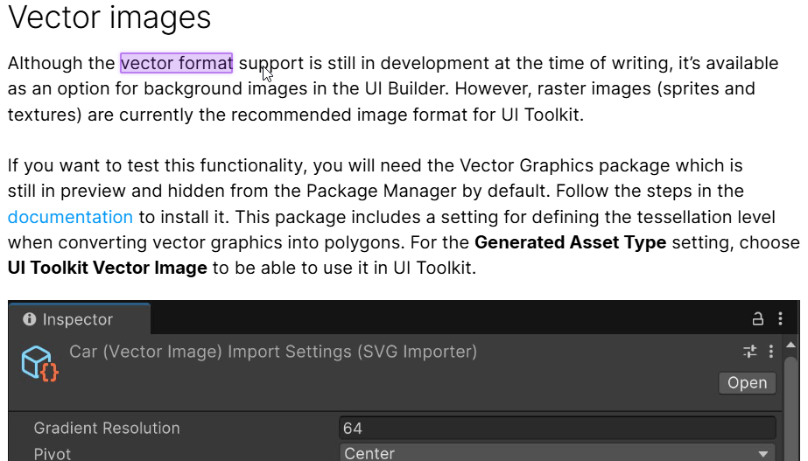Focus the Gradient Resolution field showing 64
This screenshot has height=461, width=808.
pos(557,428)
